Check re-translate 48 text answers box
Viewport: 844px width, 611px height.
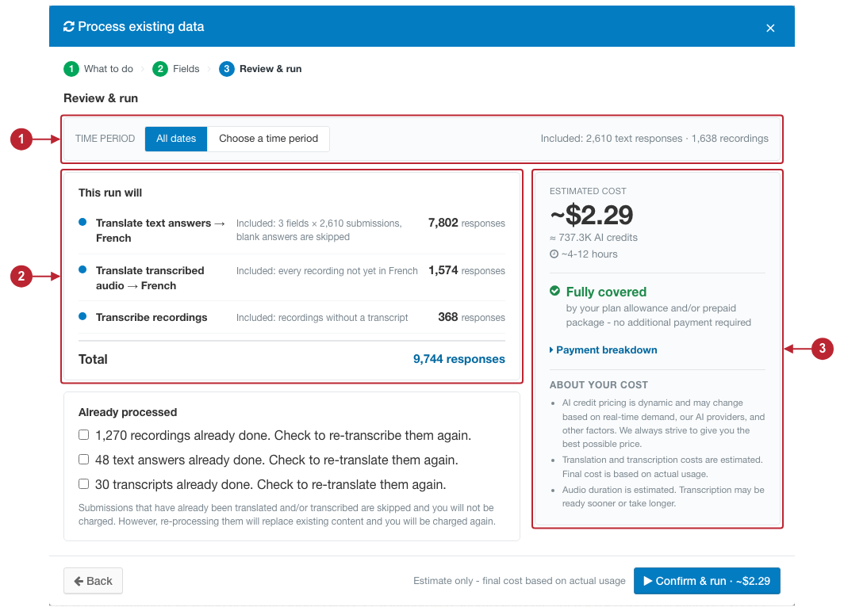83,460
